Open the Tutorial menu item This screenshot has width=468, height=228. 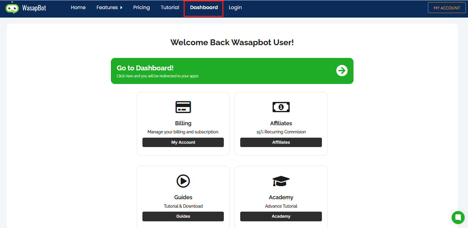[170, 8]
